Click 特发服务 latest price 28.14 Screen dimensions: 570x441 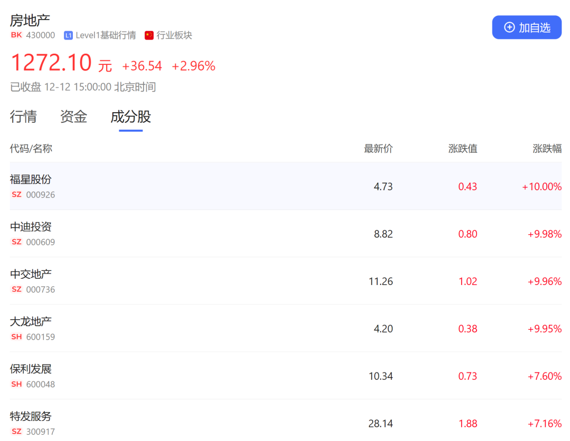381,424
